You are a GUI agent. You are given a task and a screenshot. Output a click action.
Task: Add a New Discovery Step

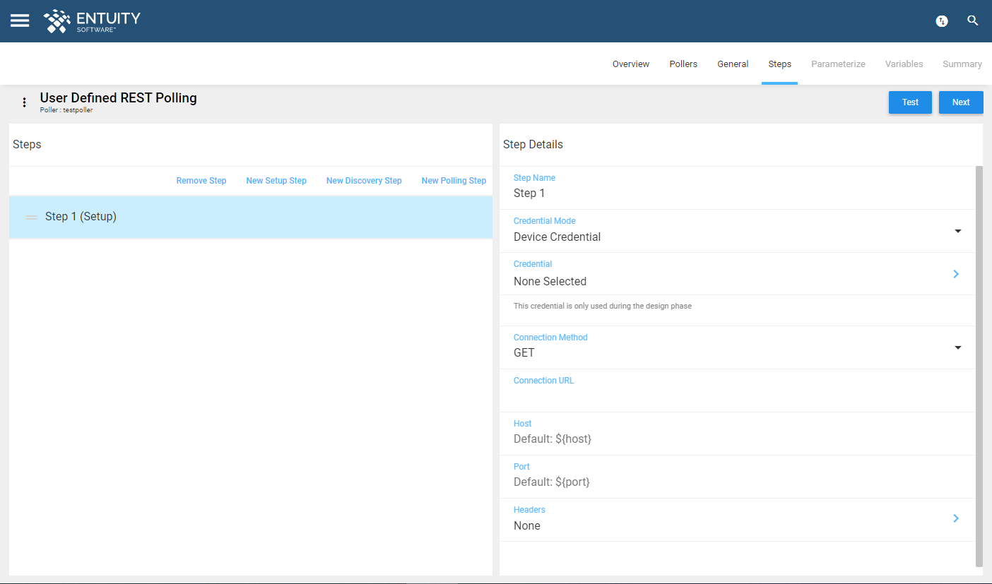pos(364,181)
